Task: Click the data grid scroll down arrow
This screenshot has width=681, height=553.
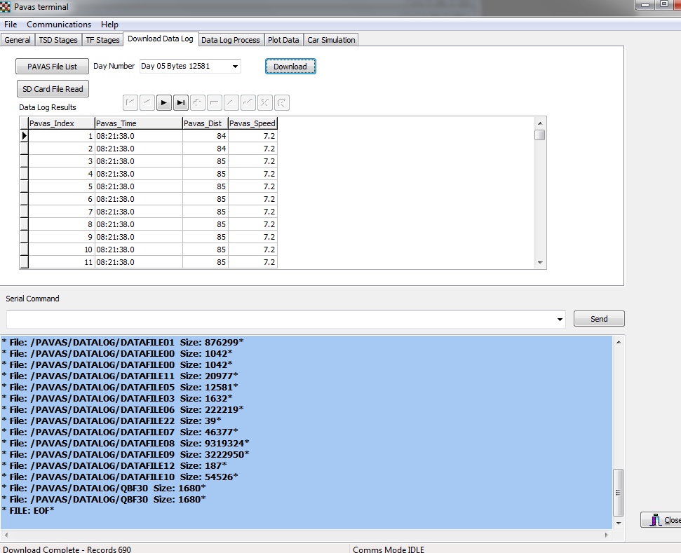Action: (x=539, y=262)
